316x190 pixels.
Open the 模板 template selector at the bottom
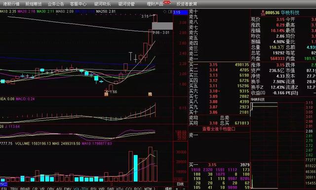(168, 189)
